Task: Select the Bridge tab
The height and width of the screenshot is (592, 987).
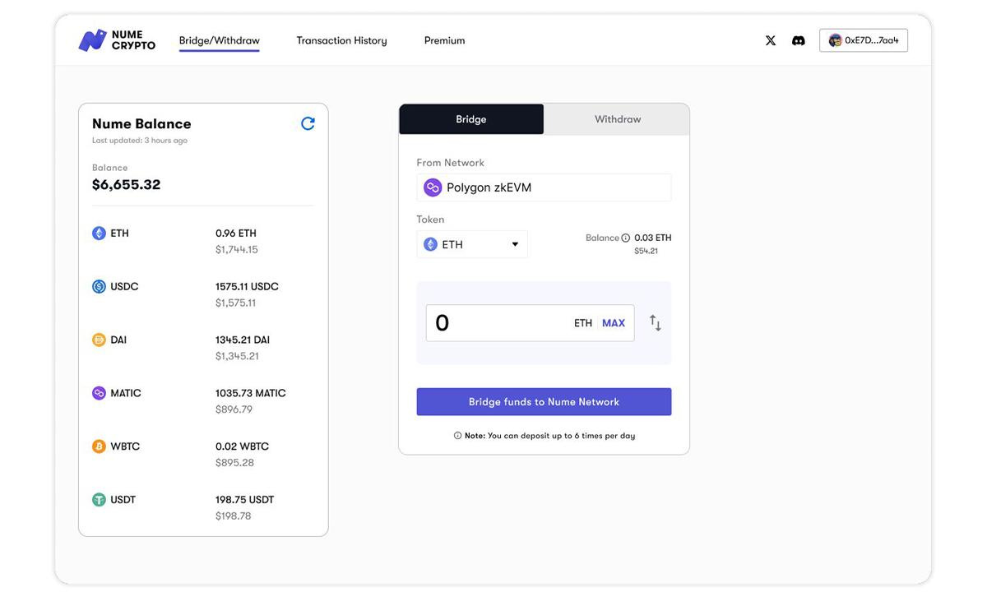Action: click(471, 119)
